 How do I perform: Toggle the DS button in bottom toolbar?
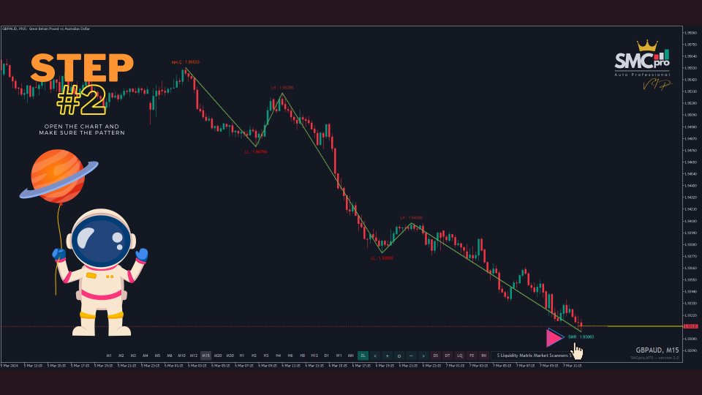coord(436,355)
